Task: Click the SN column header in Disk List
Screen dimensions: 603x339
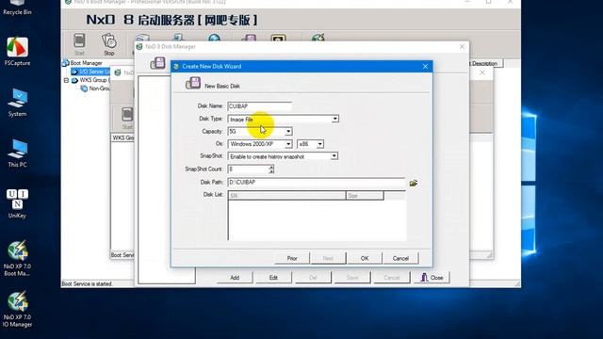Action: pyautogui.click(x=286, y=196)
